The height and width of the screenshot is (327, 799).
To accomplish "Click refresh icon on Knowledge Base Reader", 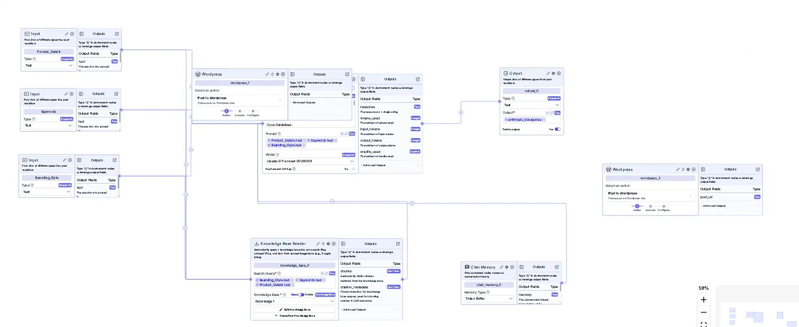I will (323, 244).
